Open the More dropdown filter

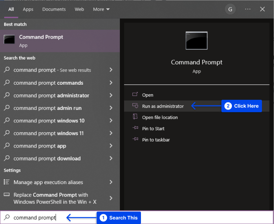click(101, 9)
